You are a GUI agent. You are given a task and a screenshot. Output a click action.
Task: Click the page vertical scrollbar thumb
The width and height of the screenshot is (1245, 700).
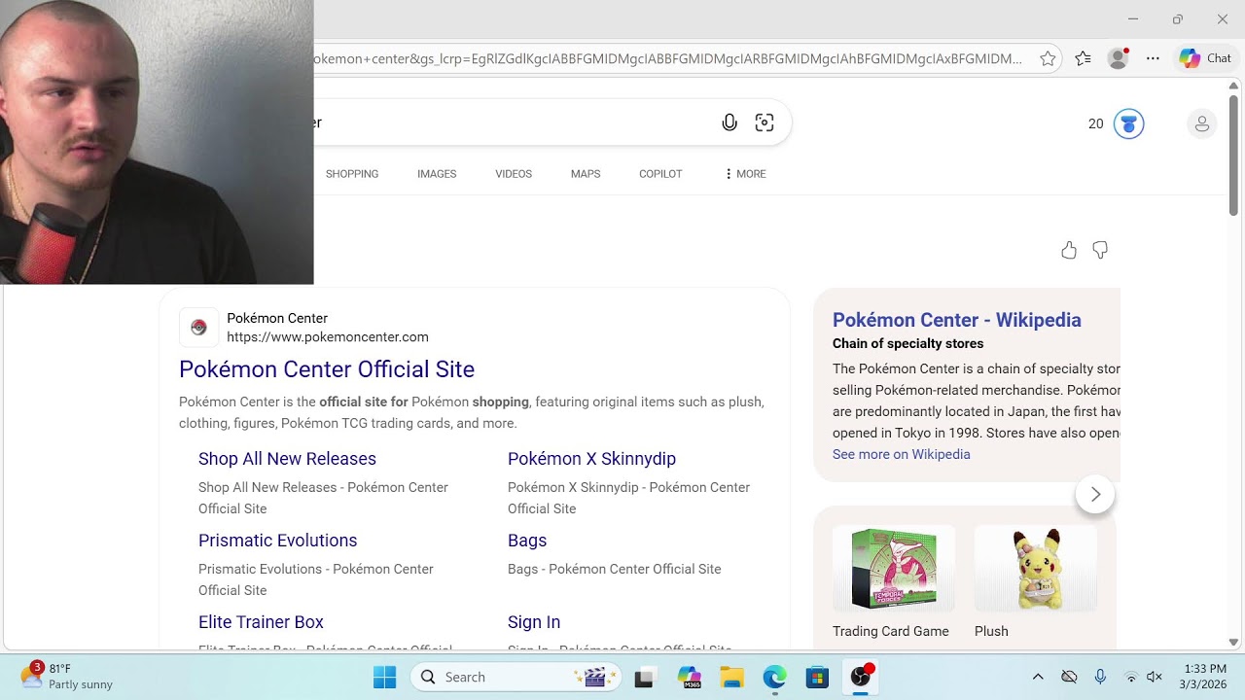(1233, 156)
